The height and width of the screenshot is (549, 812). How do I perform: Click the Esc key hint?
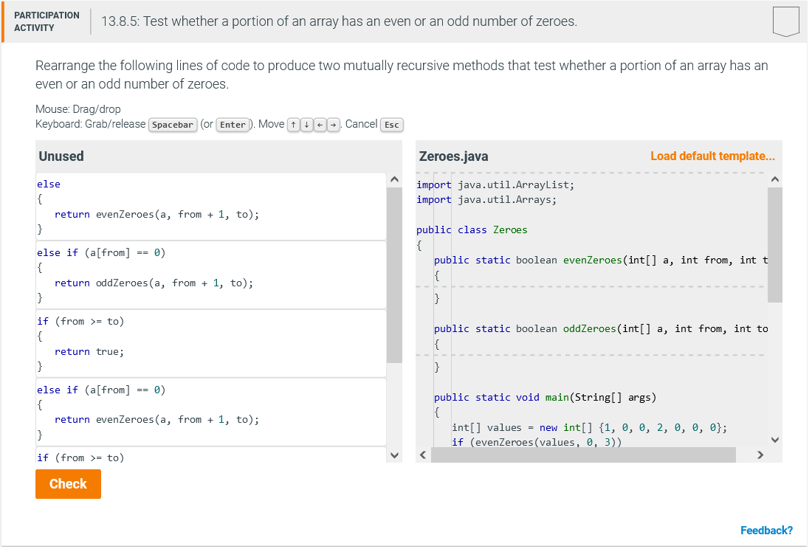(393, 125)
